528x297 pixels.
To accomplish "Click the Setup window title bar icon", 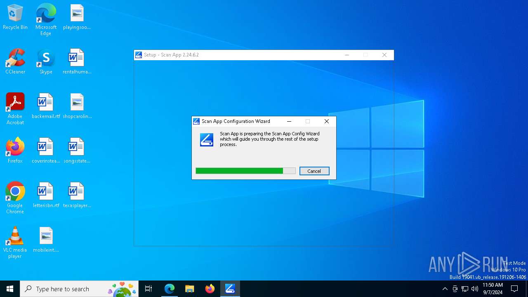I will click(139, 55).
